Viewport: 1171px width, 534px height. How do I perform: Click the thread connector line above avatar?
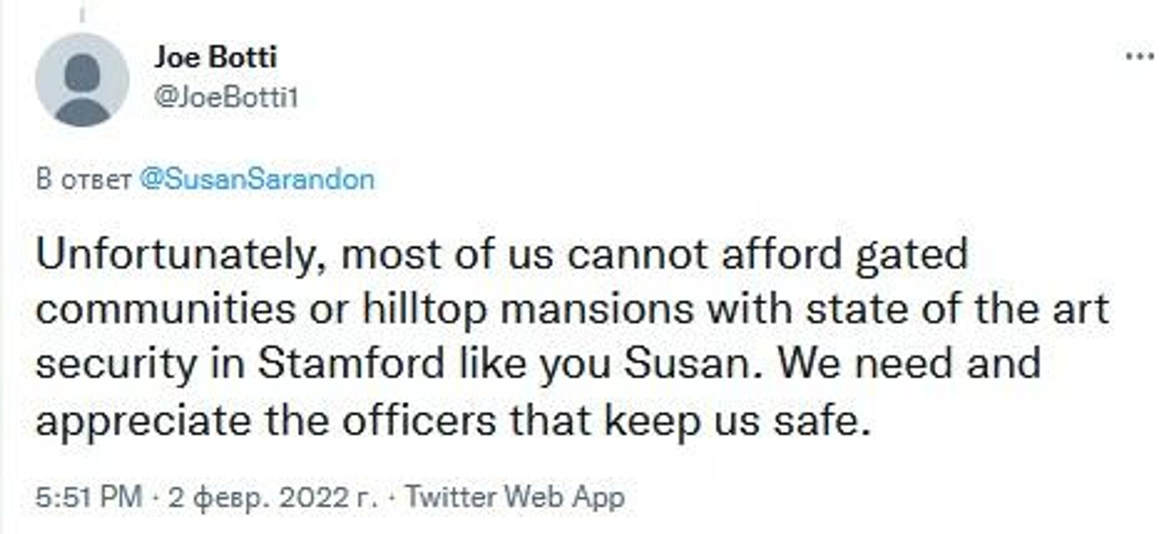(82, 11)
